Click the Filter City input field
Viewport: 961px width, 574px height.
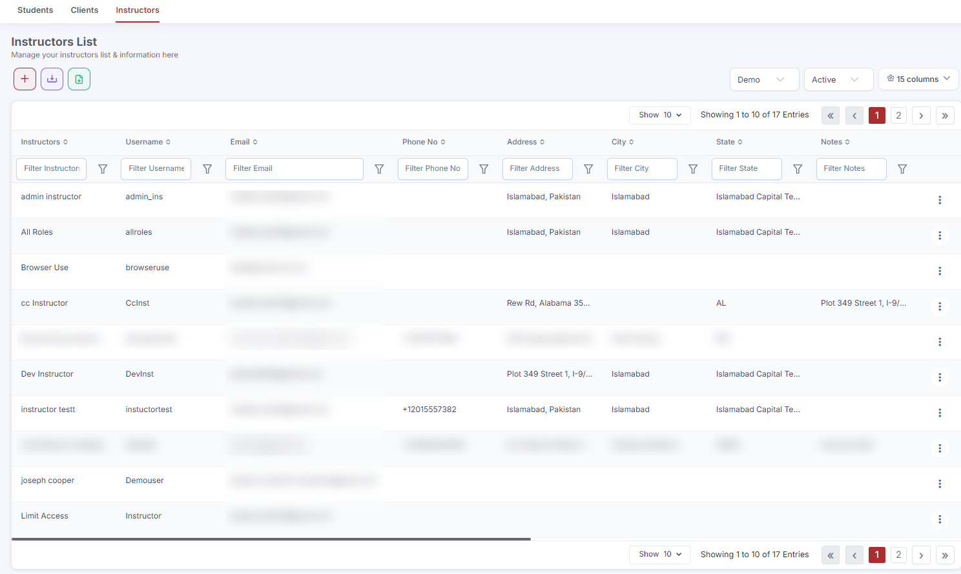coord(642,169)
